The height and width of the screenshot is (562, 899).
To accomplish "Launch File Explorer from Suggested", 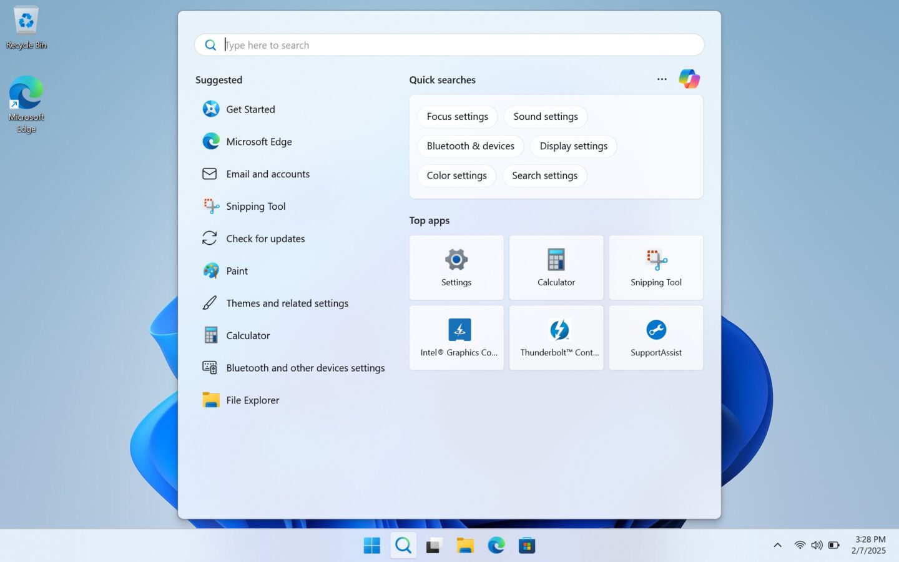I will point(252,400).
